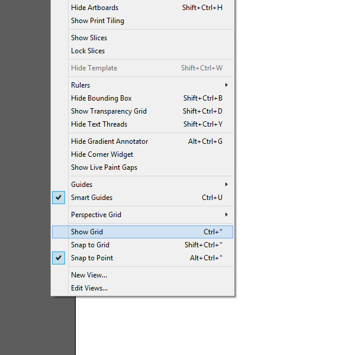
Task: Choose Hide Artboards from the menu
Action: [x=143, y=8]
